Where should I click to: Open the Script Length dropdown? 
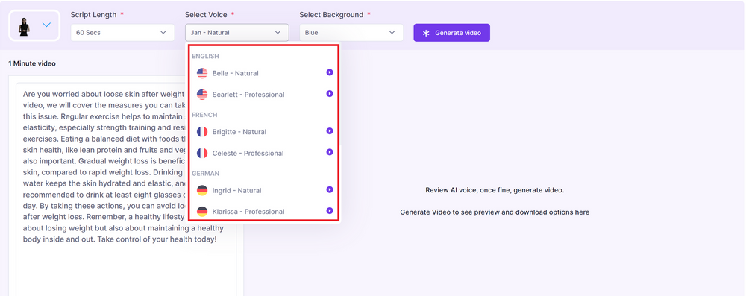(x=122, y=32)
